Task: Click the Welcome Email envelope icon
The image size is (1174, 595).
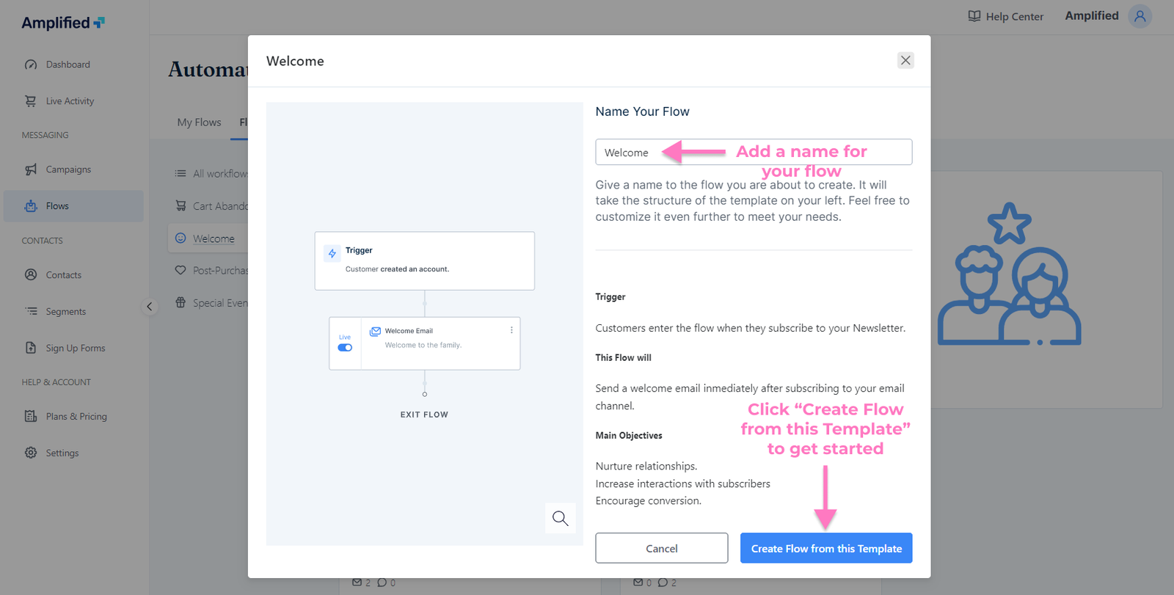Action: click(x=375, y=331)
